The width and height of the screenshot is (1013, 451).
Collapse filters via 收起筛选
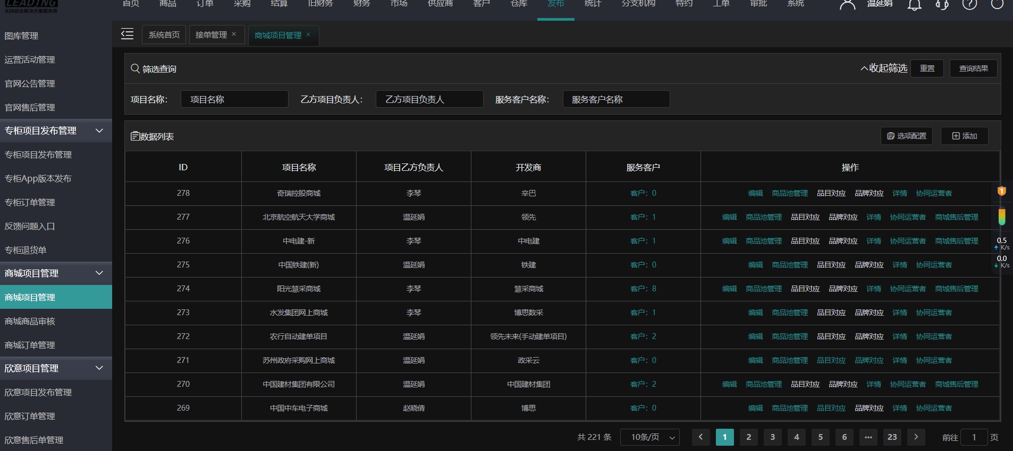884,68
